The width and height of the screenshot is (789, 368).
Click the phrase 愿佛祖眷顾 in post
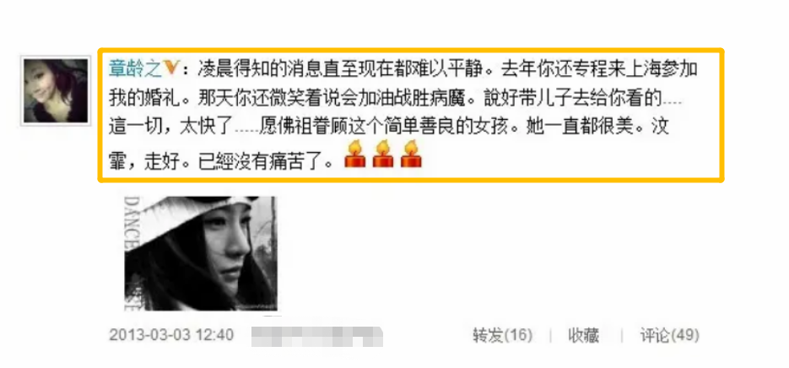coord(304,127)
